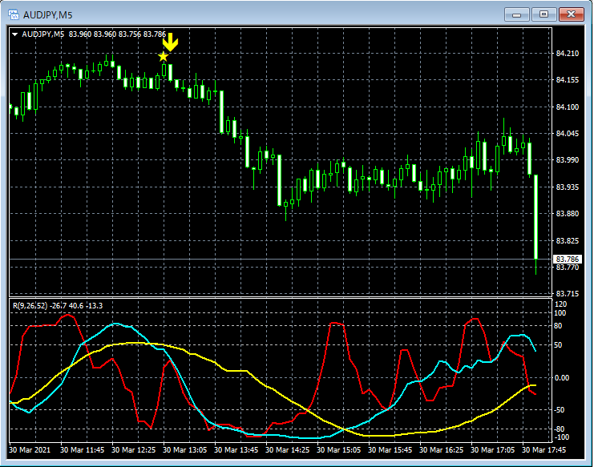Click the 83.715 price scale label
Screen dimensions: 594x467
(x=568, y=294)
